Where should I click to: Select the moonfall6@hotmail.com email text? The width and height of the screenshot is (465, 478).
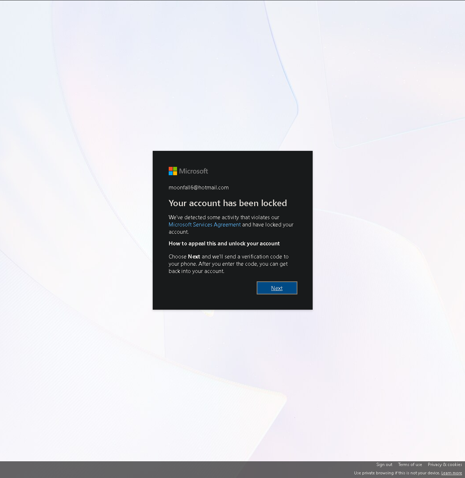[x=199, y=188]
